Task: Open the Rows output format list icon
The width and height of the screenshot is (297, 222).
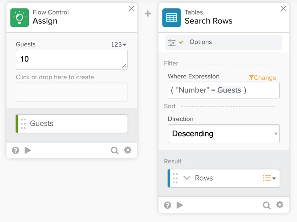Action: click(268, 178)
